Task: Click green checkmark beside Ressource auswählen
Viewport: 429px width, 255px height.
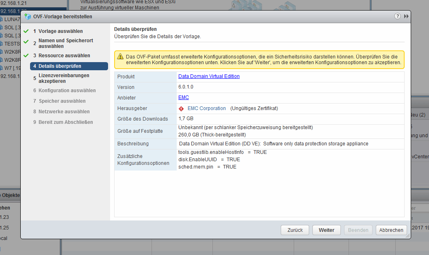Action: click(x=26, y=56)
